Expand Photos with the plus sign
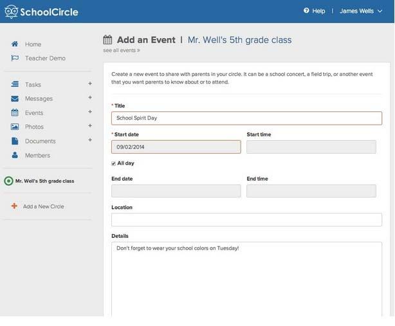Viewport: 395px width, 326px height. [90, 125]
